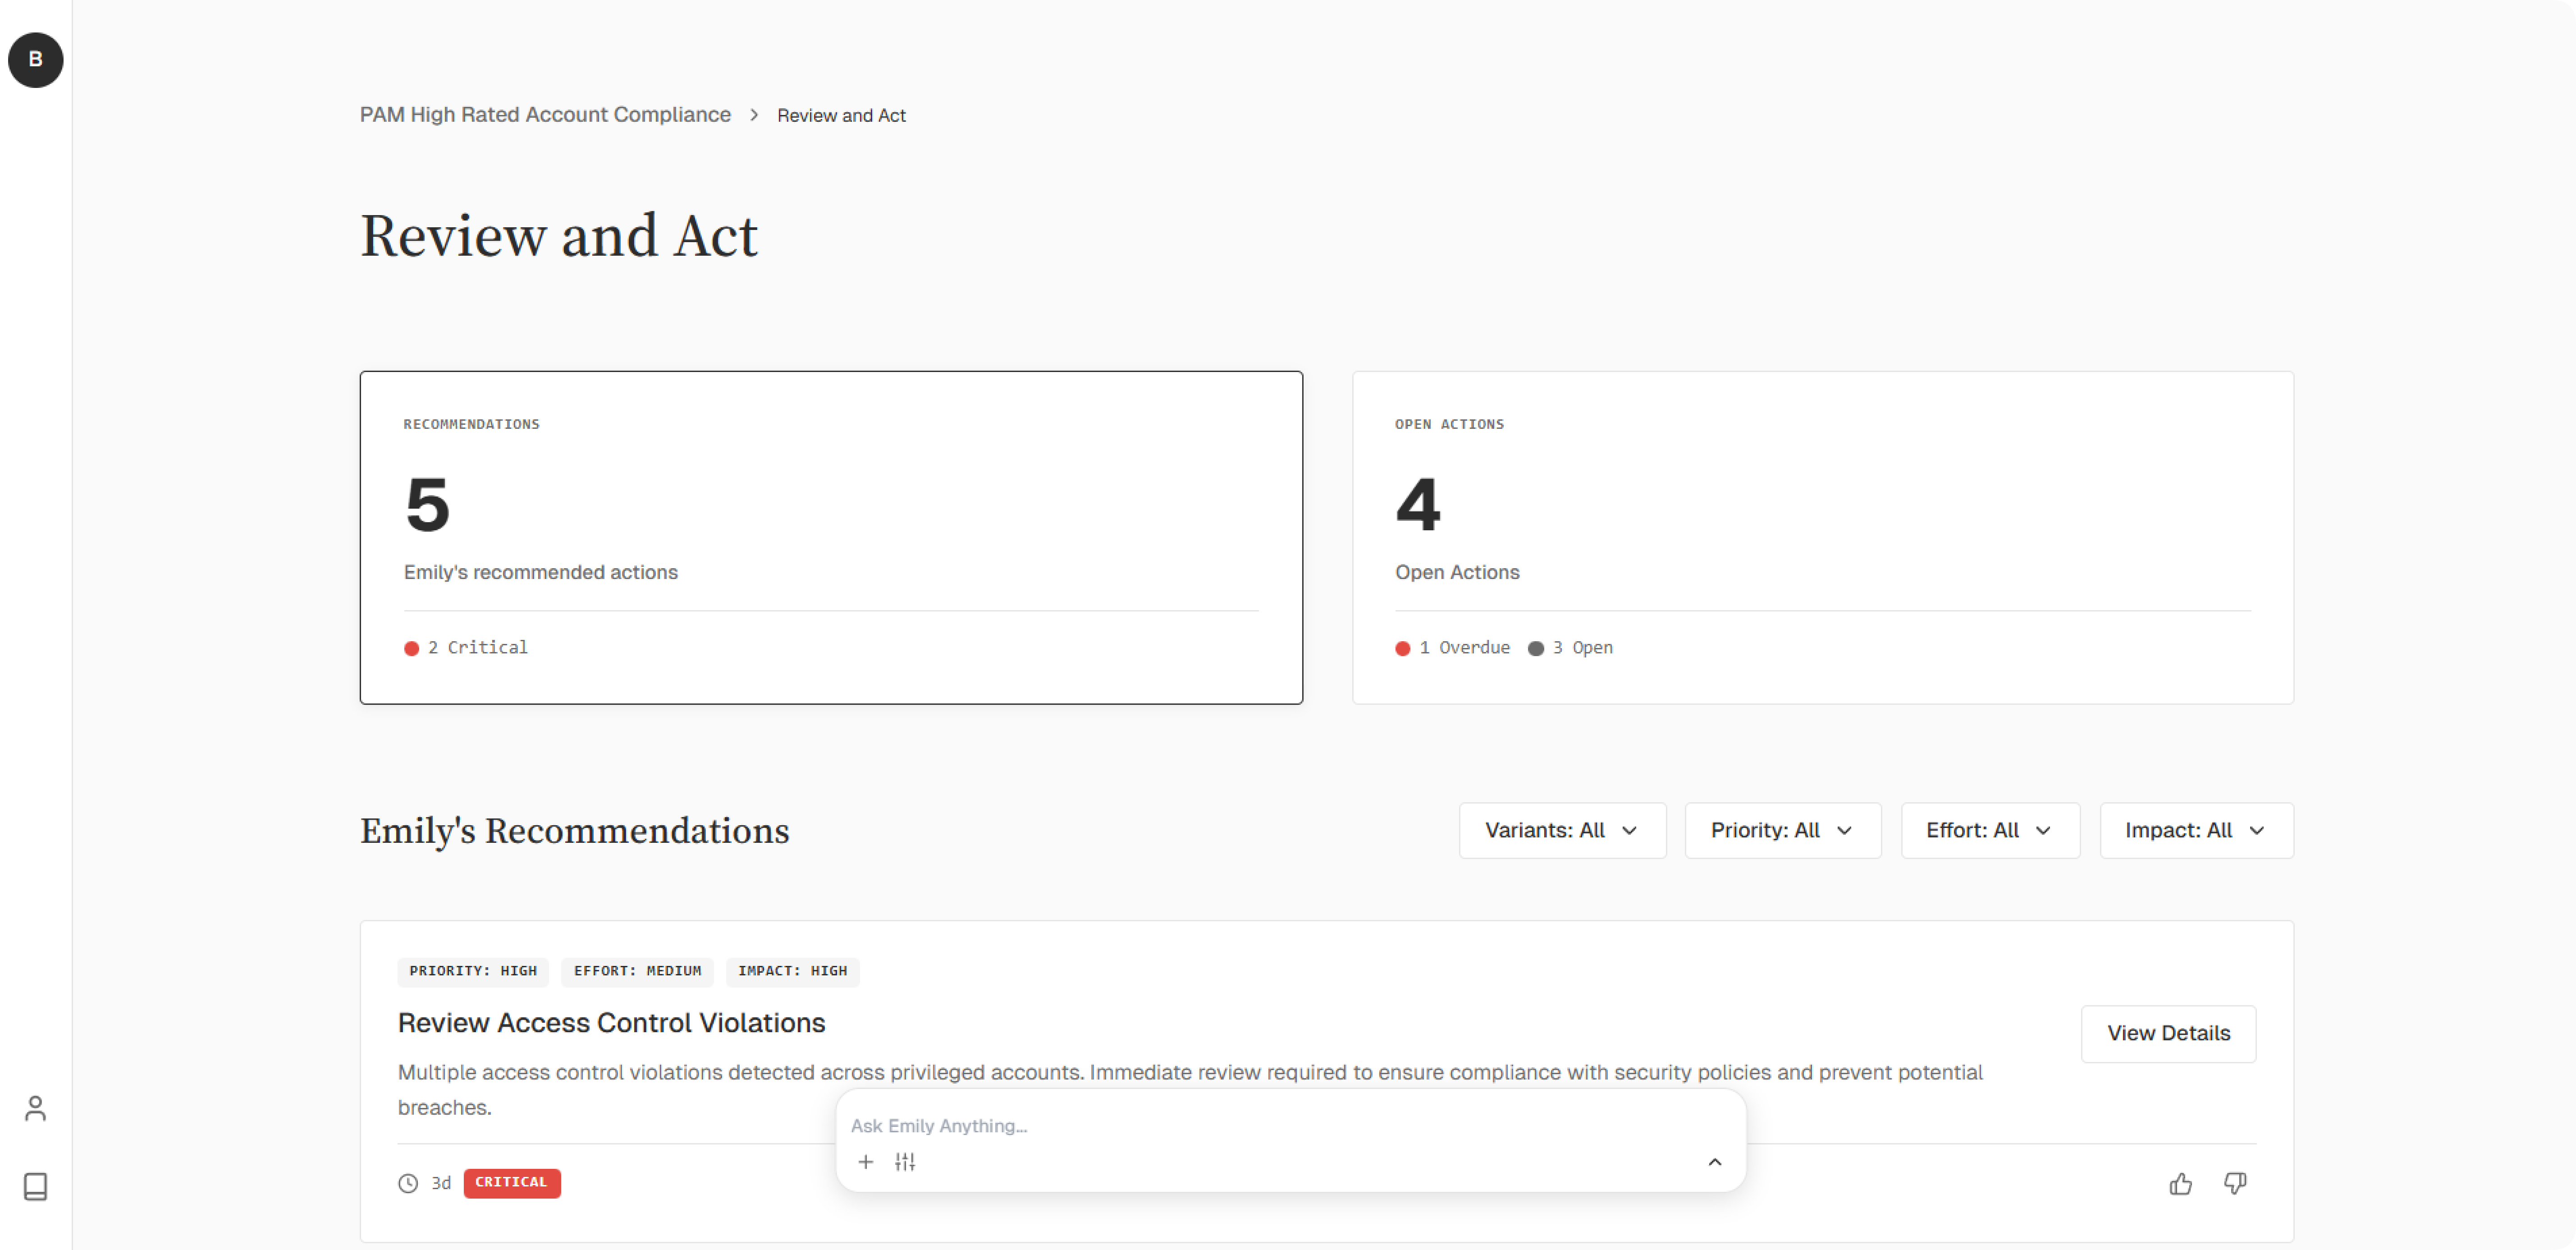Expand the Effort: All dropdown
Viewport: 2576px width, 1250px height.
pos(1989,831)
